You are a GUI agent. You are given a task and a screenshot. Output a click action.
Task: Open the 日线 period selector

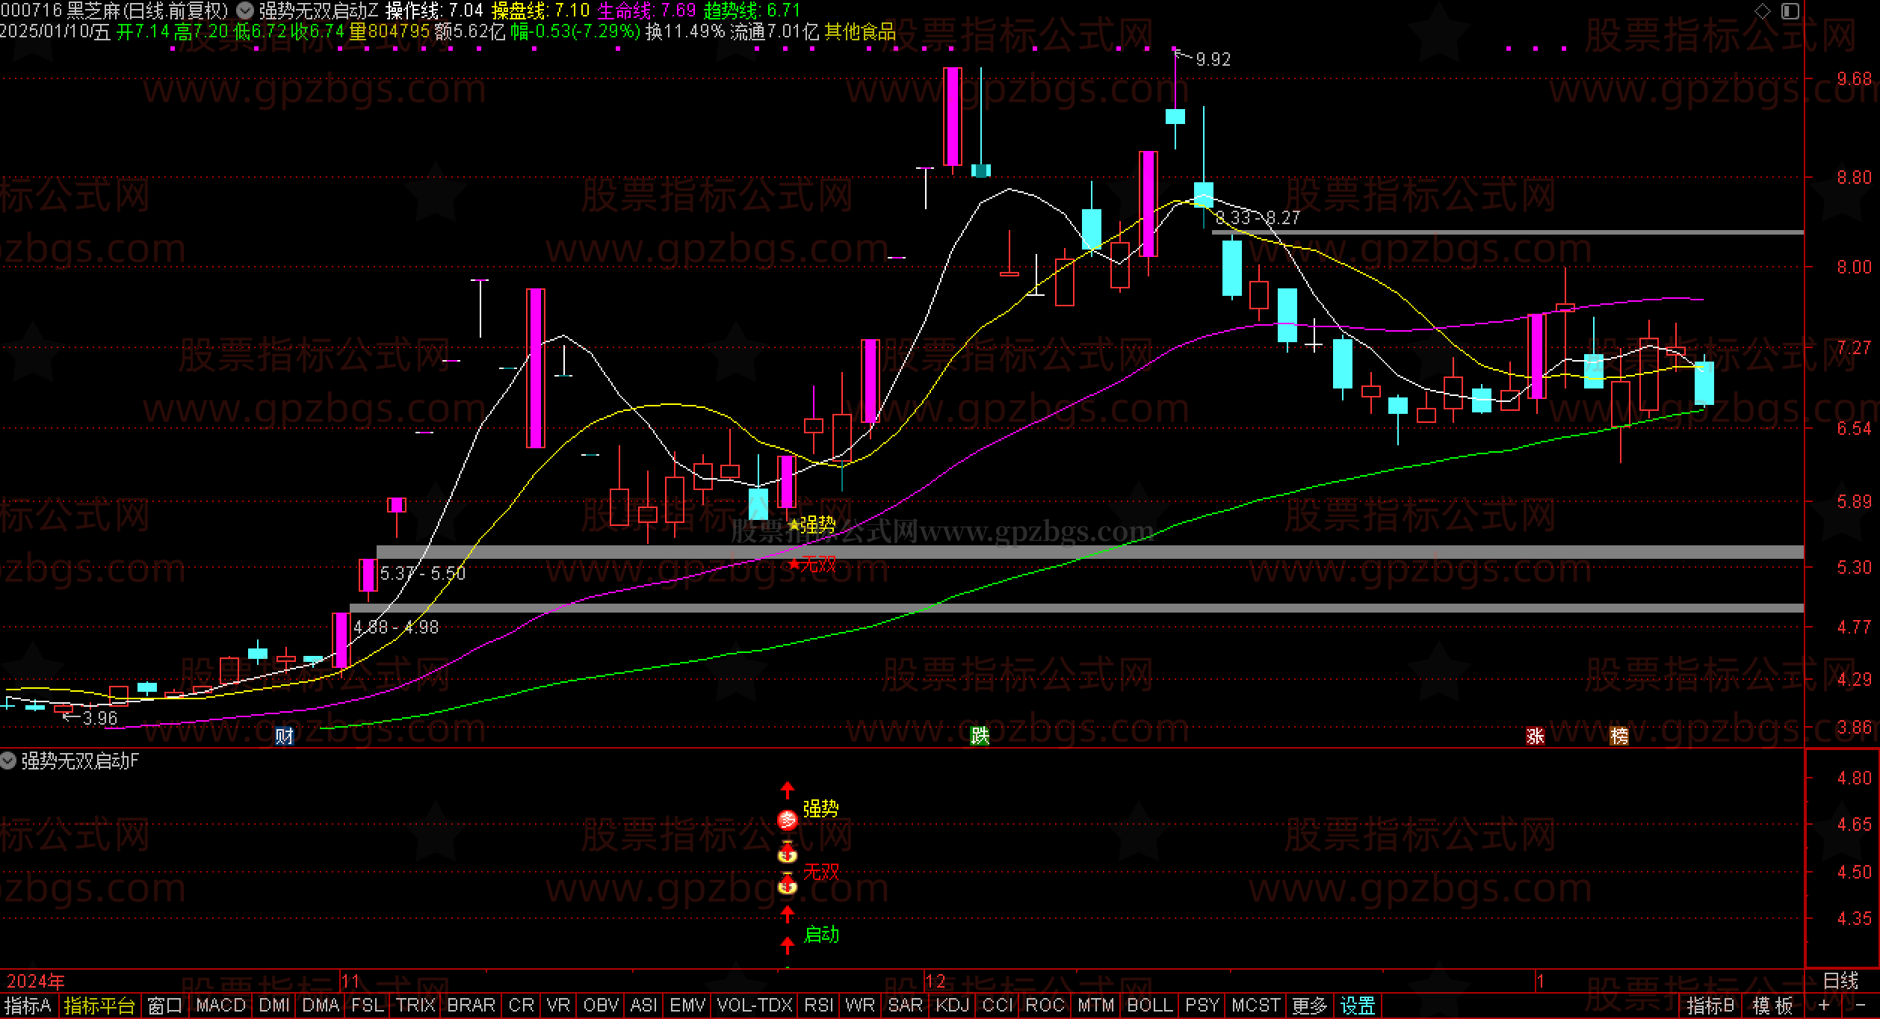pyautogui.click(x=1840, y=980)
